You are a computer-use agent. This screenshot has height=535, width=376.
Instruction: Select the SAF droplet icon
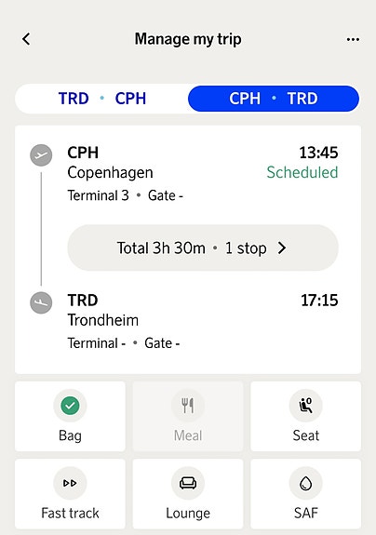(305, 483)
